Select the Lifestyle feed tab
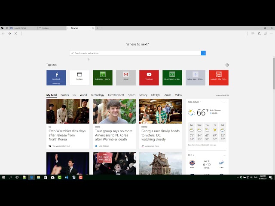This screenshot has width=275, height=206. pyautogui.click(x=156, y=95)
